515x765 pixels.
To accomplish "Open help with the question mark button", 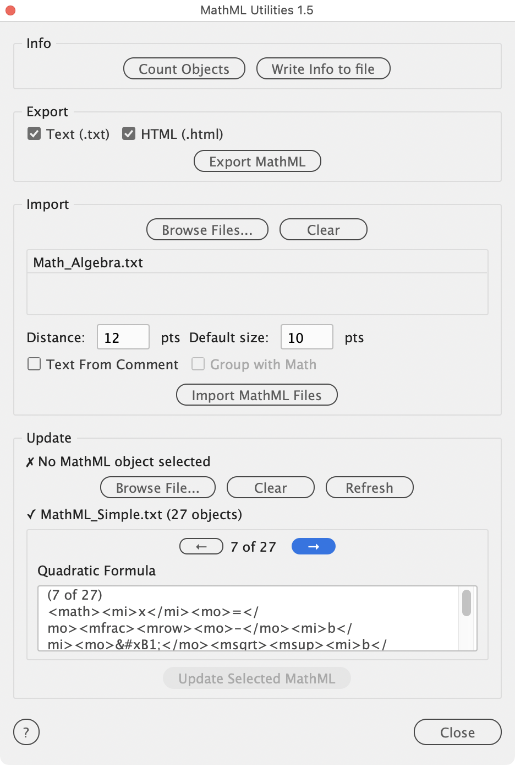I will (26, 732).
